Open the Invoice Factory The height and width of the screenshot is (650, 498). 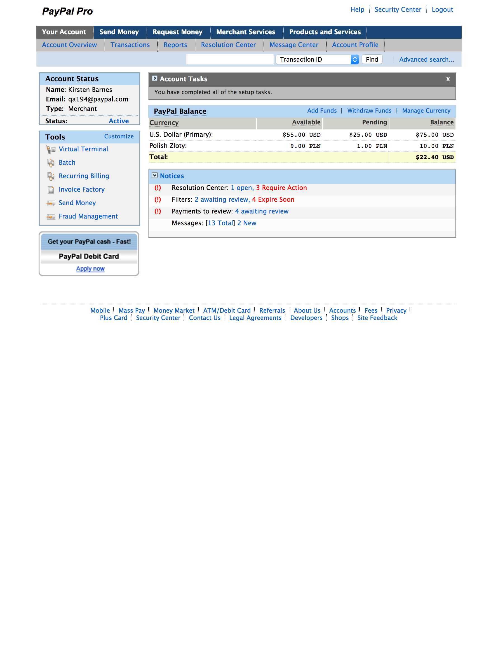tap(81, 189)
